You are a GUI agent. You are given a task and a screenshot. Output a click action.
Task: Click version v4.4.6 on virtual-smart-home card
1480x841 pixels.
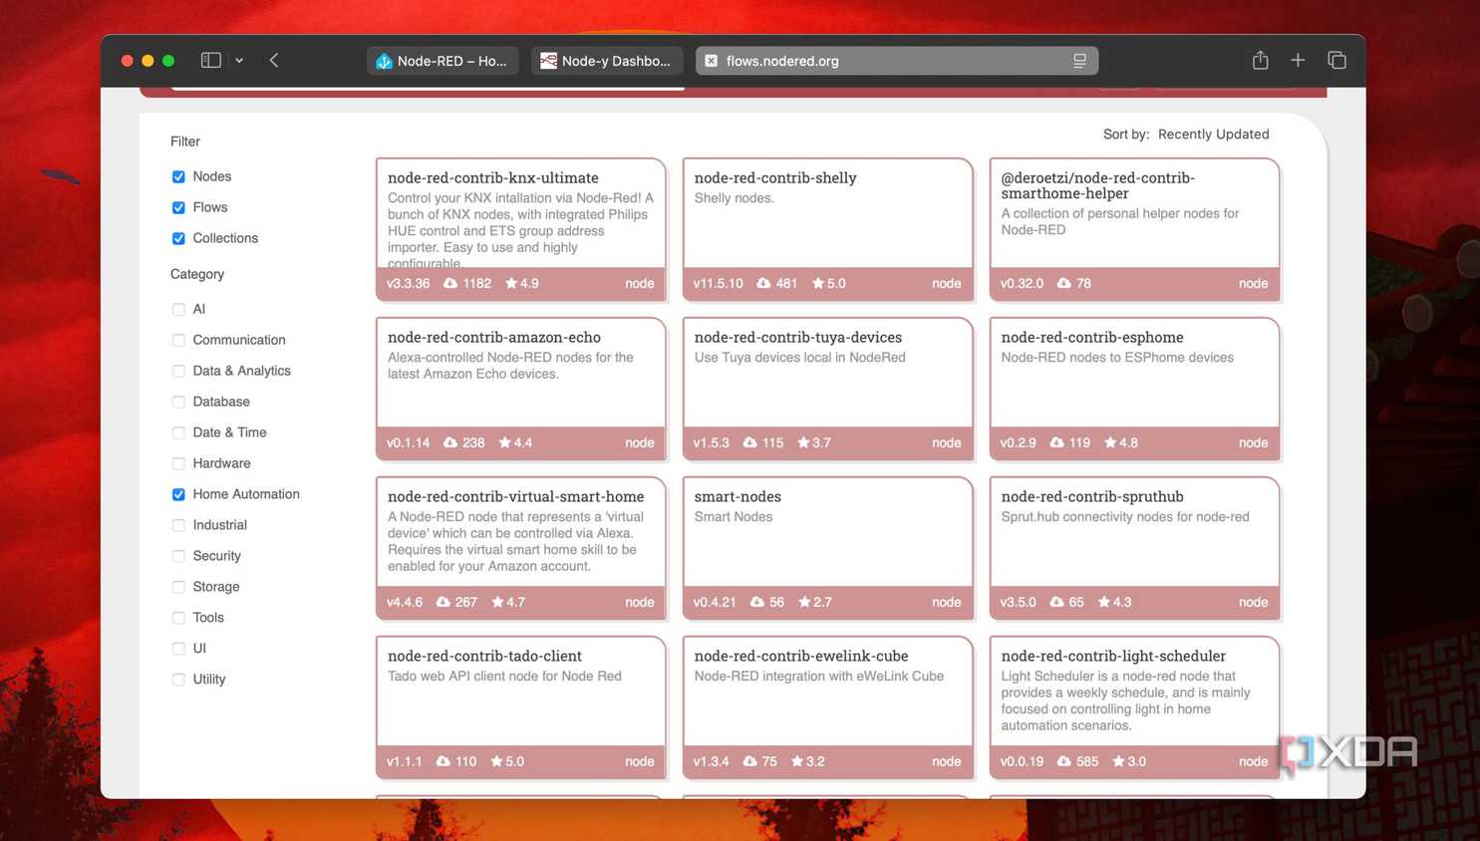coord(405,602)
